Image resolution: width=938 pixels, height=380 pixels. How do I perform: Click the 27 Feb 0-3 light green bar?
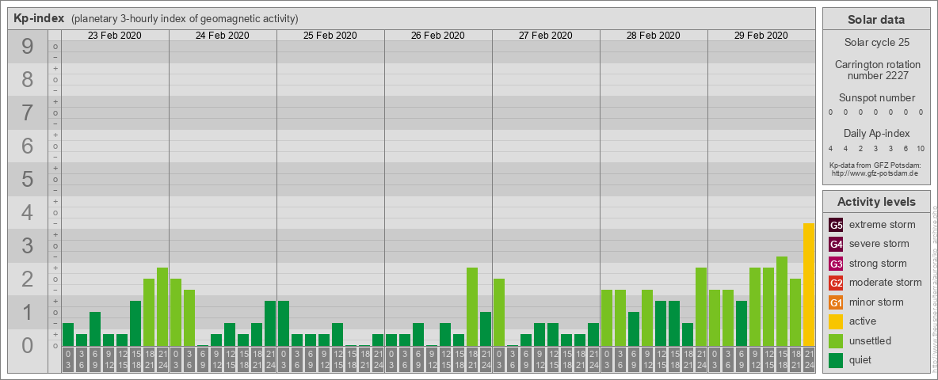point(499,312)
